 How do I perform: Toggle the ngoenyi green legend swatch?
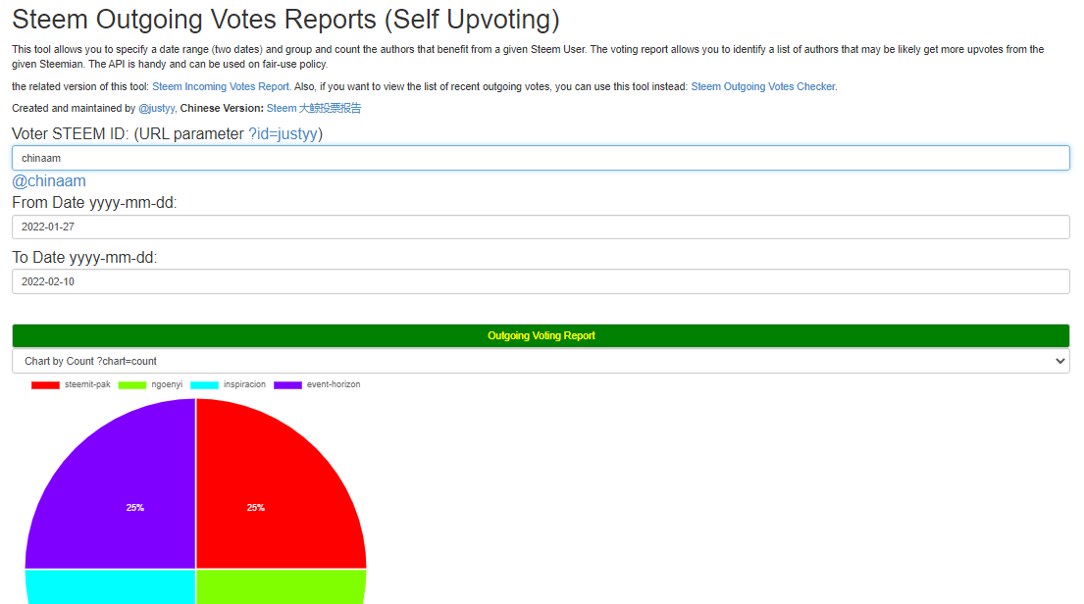(x=132, y=385)
